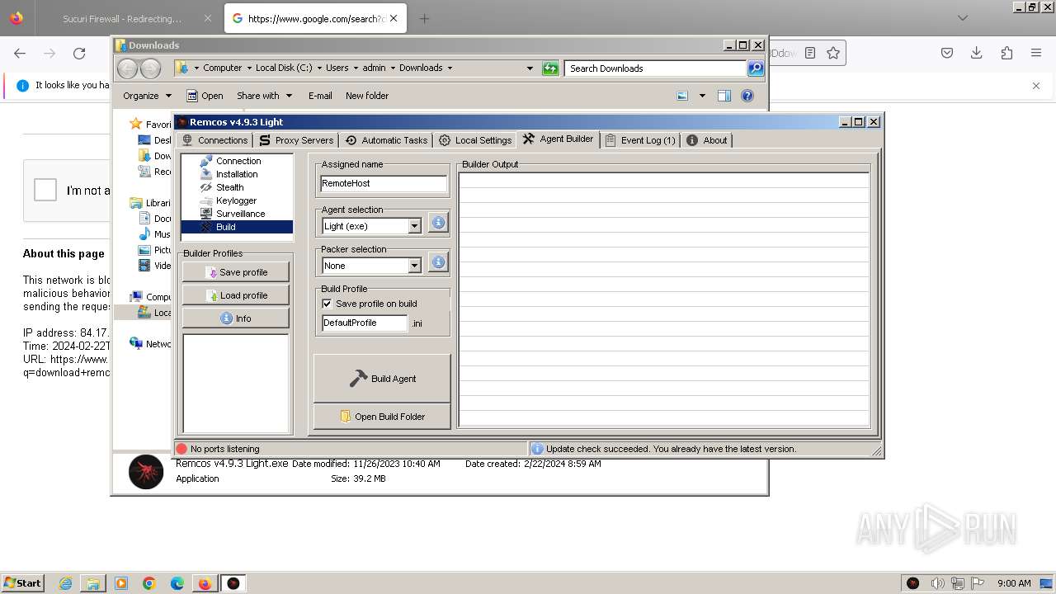Screen dimensions: 1056x594
Task: Open the Connections tab in Remcos
Action: pyautogui.click(x=214, y=140)
